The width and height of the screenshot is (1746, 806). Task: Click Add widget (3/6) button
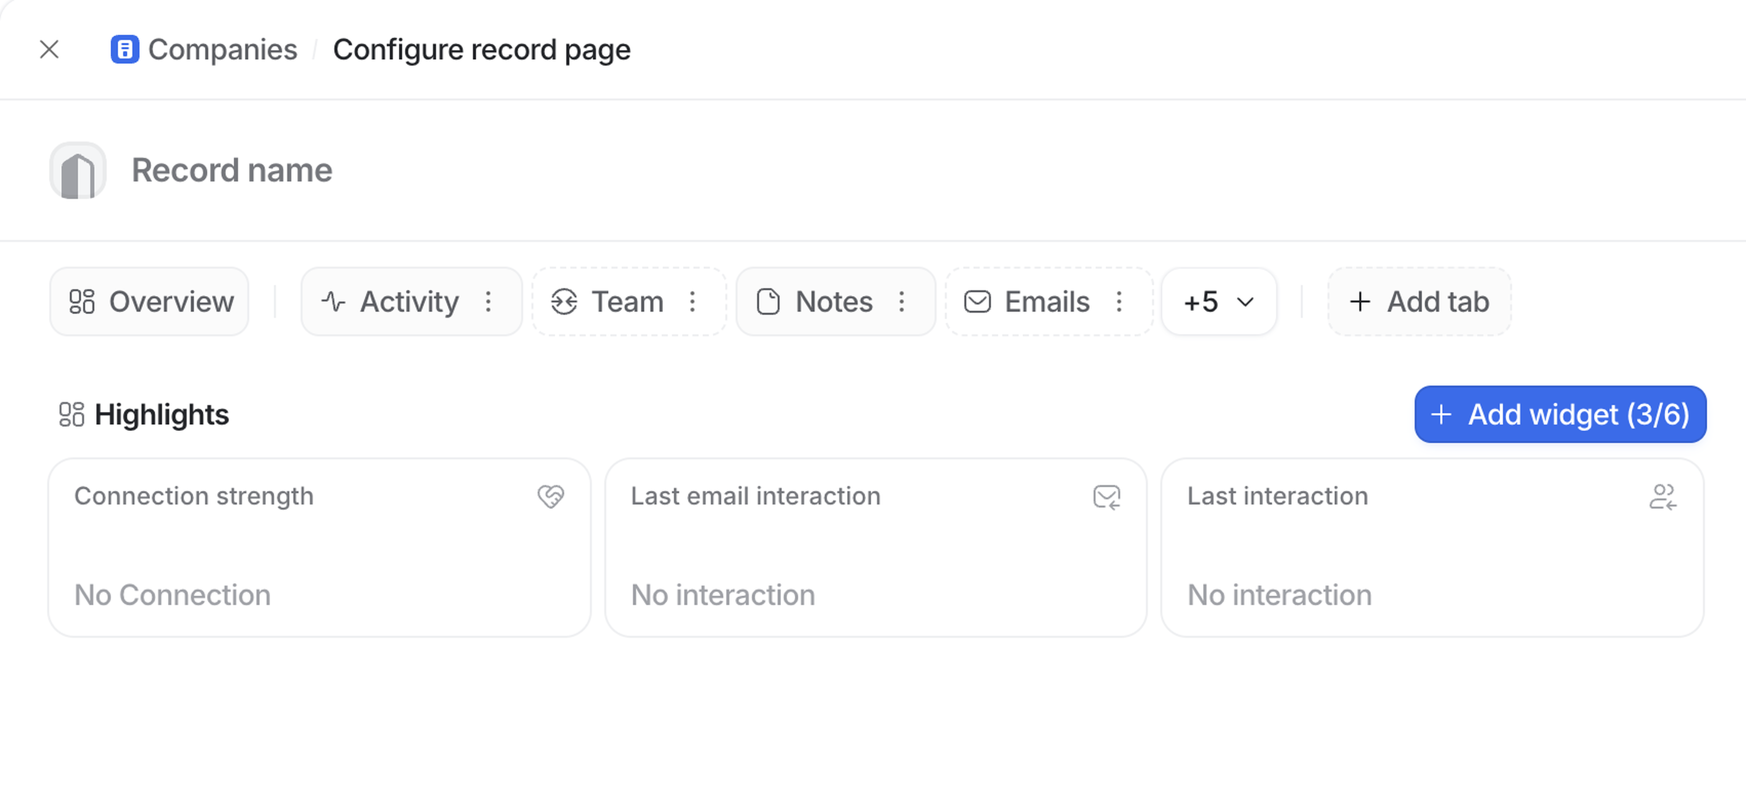tap(1560, 415)
